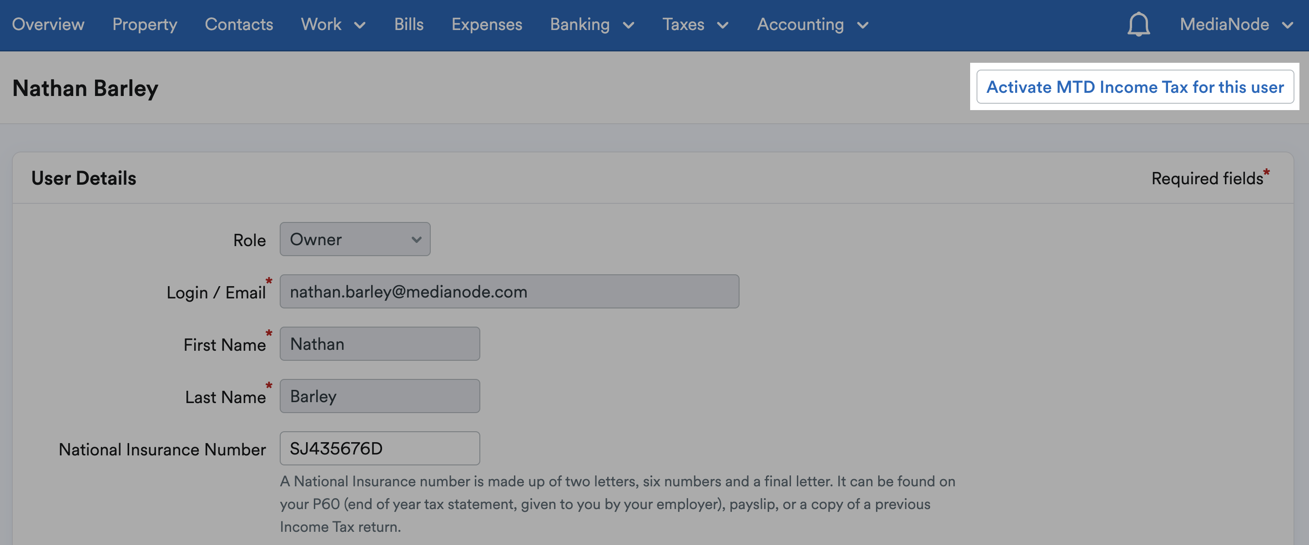Click the Role field label
This screenshot has width=1309, height=545.
point(250,240)
